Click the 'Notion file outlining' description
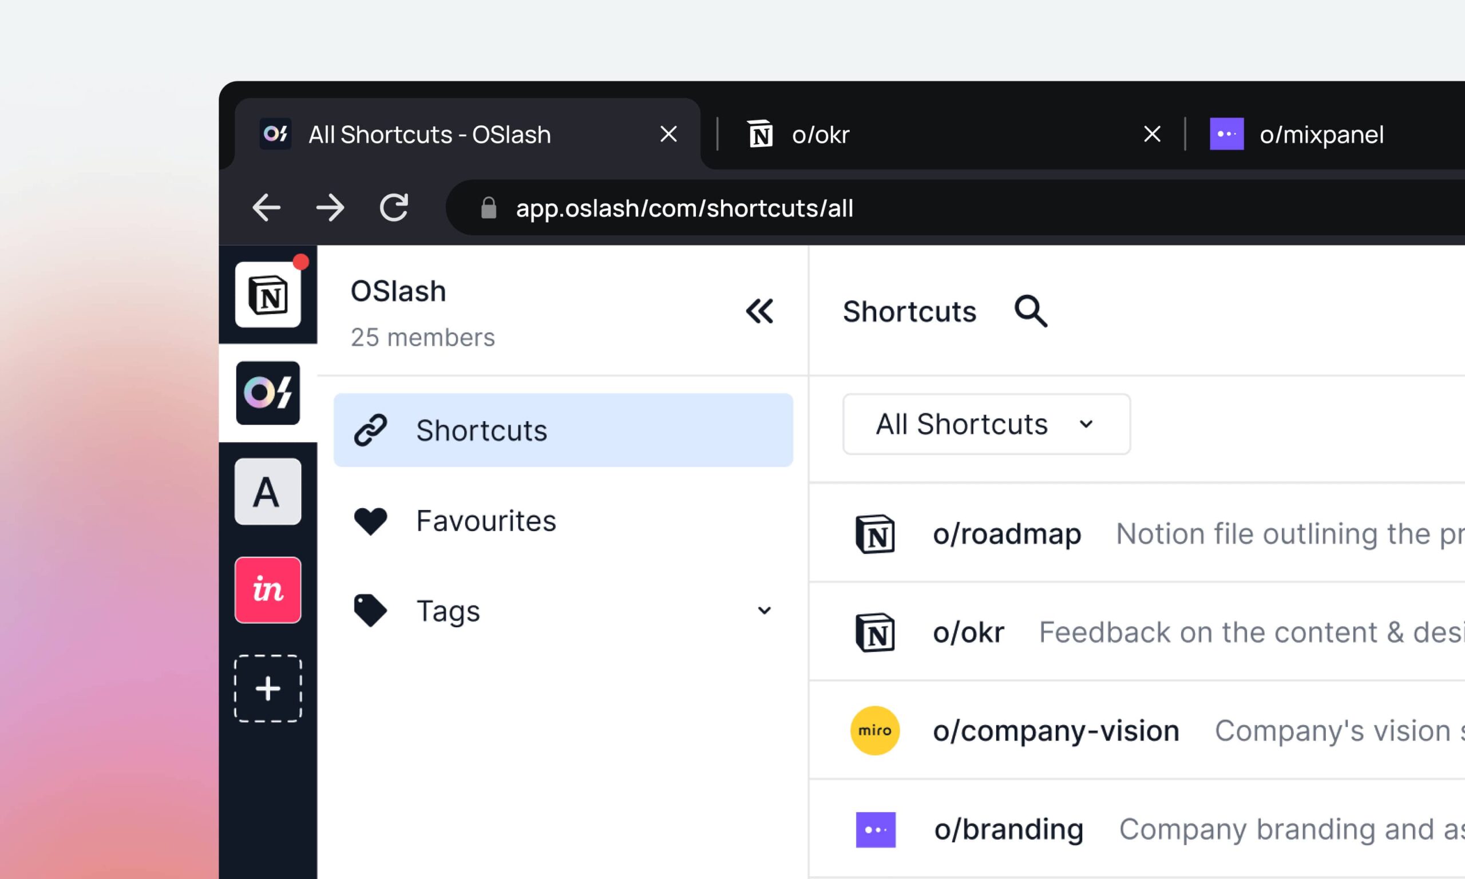This screenshot has height=879, width=1465. pyautogui.click(x=1290, y=534)
